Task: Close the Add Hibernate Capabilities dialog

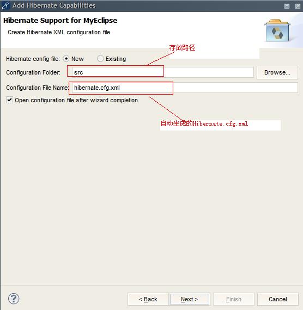Action: pyautogui.click(x=298, y=6)
